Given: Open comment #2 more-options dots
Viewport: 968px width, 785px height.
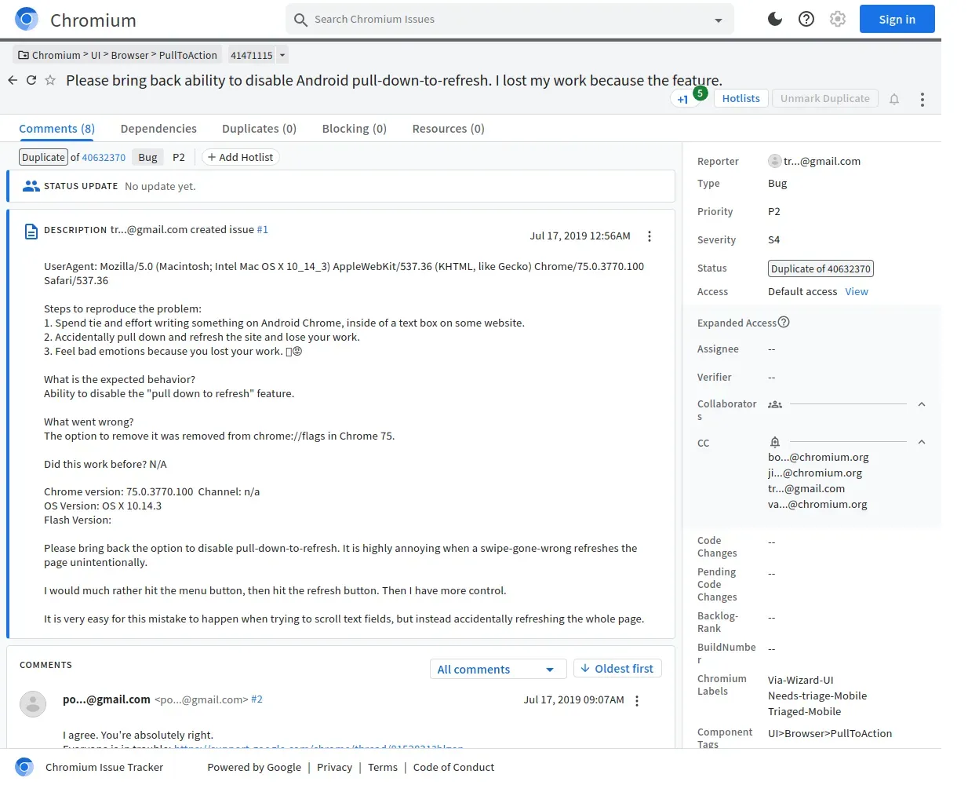Looking at the screenshot, I should click(637, 701).
